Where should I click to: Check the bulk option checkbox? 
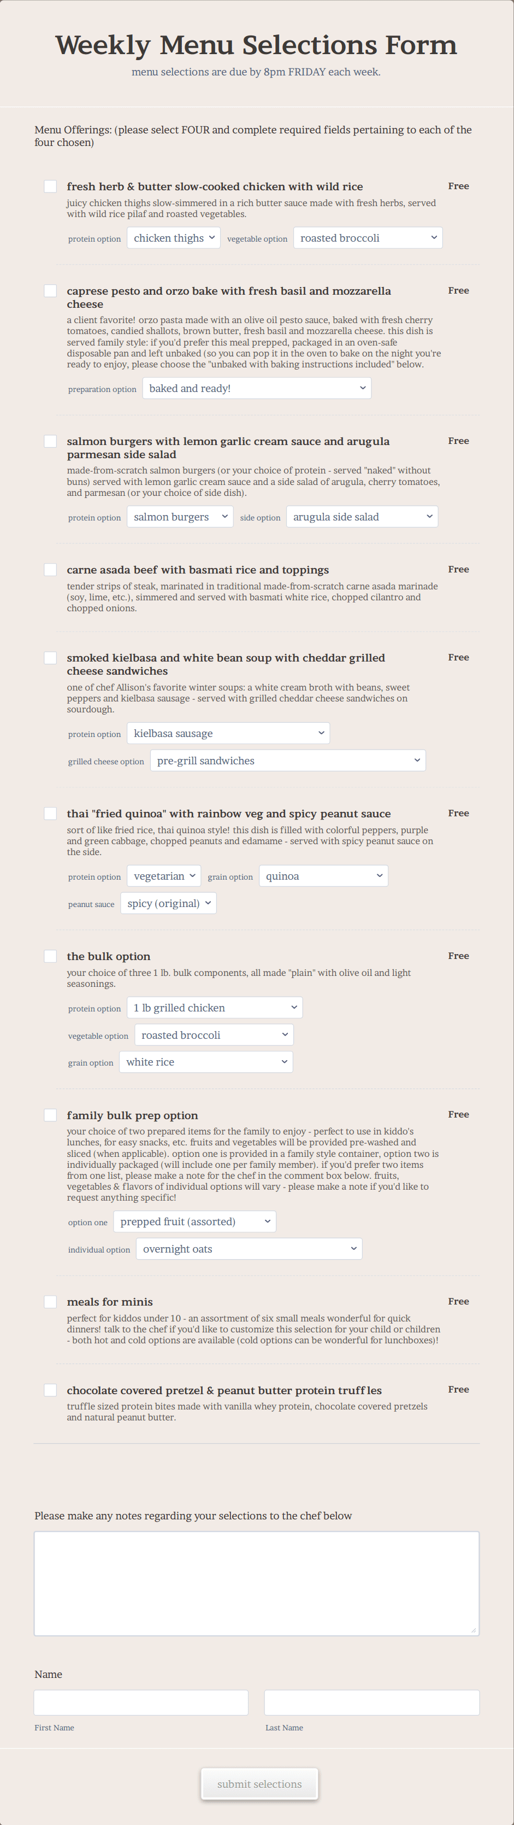point(50,956)
